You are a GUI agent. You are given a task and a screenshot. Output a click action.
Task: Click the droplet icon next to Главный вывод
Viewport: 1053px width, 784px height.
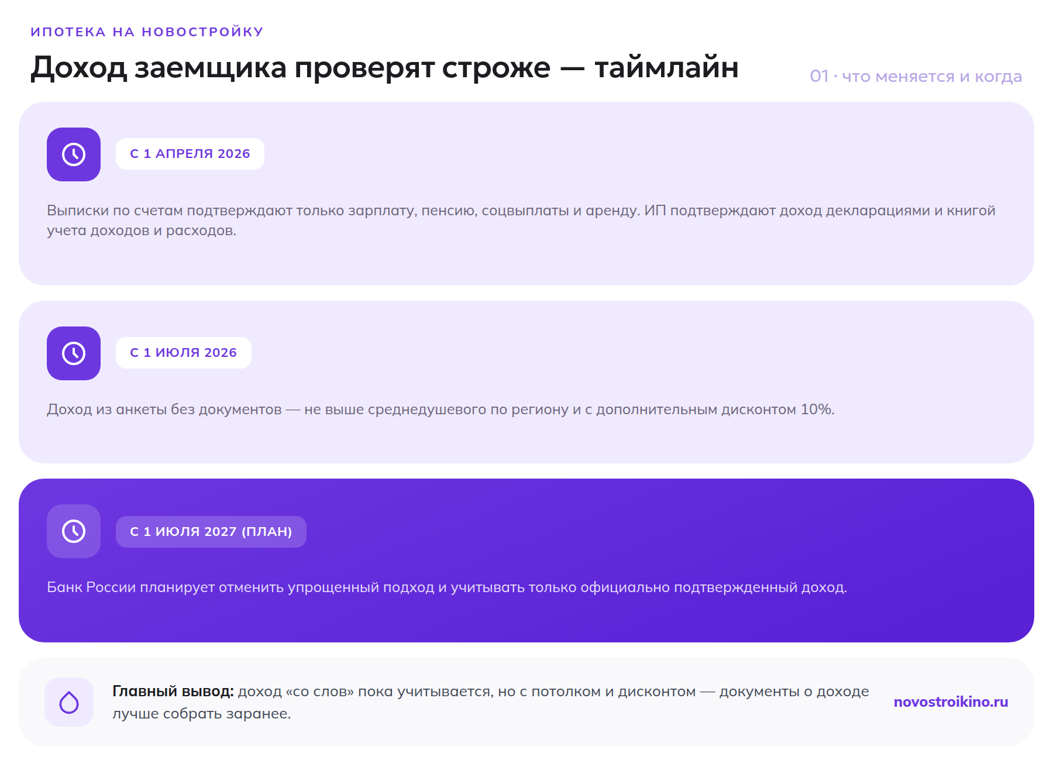[x=69, y=702]
